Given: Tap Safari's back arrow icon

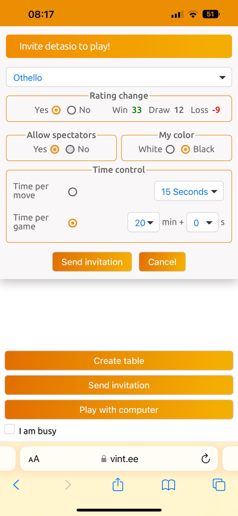Looking at the screenshot, I should pos(16,485).
